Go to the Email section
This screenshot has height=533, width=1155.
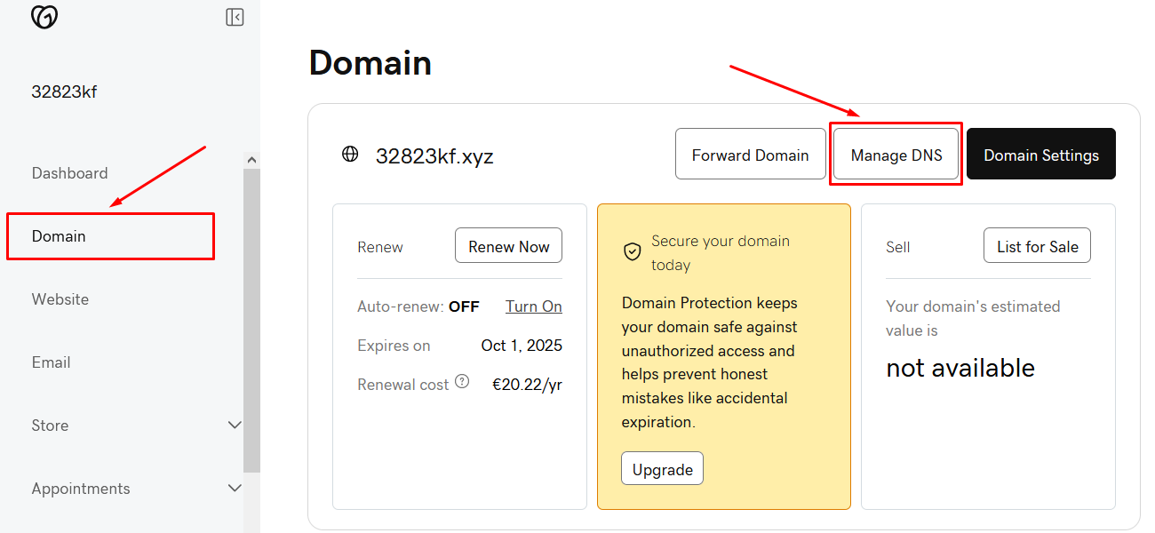coord(51,362)
